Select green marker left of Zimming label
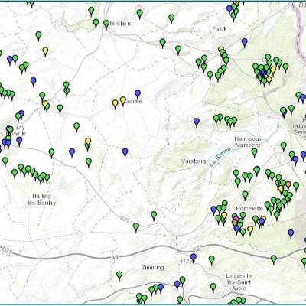This screenshot has width=306, height=306. [x=119, y=275]
